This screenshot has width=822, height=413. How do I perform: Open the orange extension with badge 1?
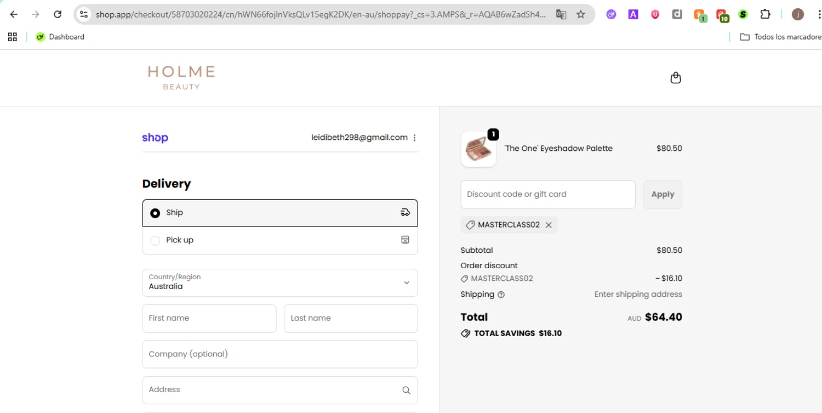[x=700, y=15]
